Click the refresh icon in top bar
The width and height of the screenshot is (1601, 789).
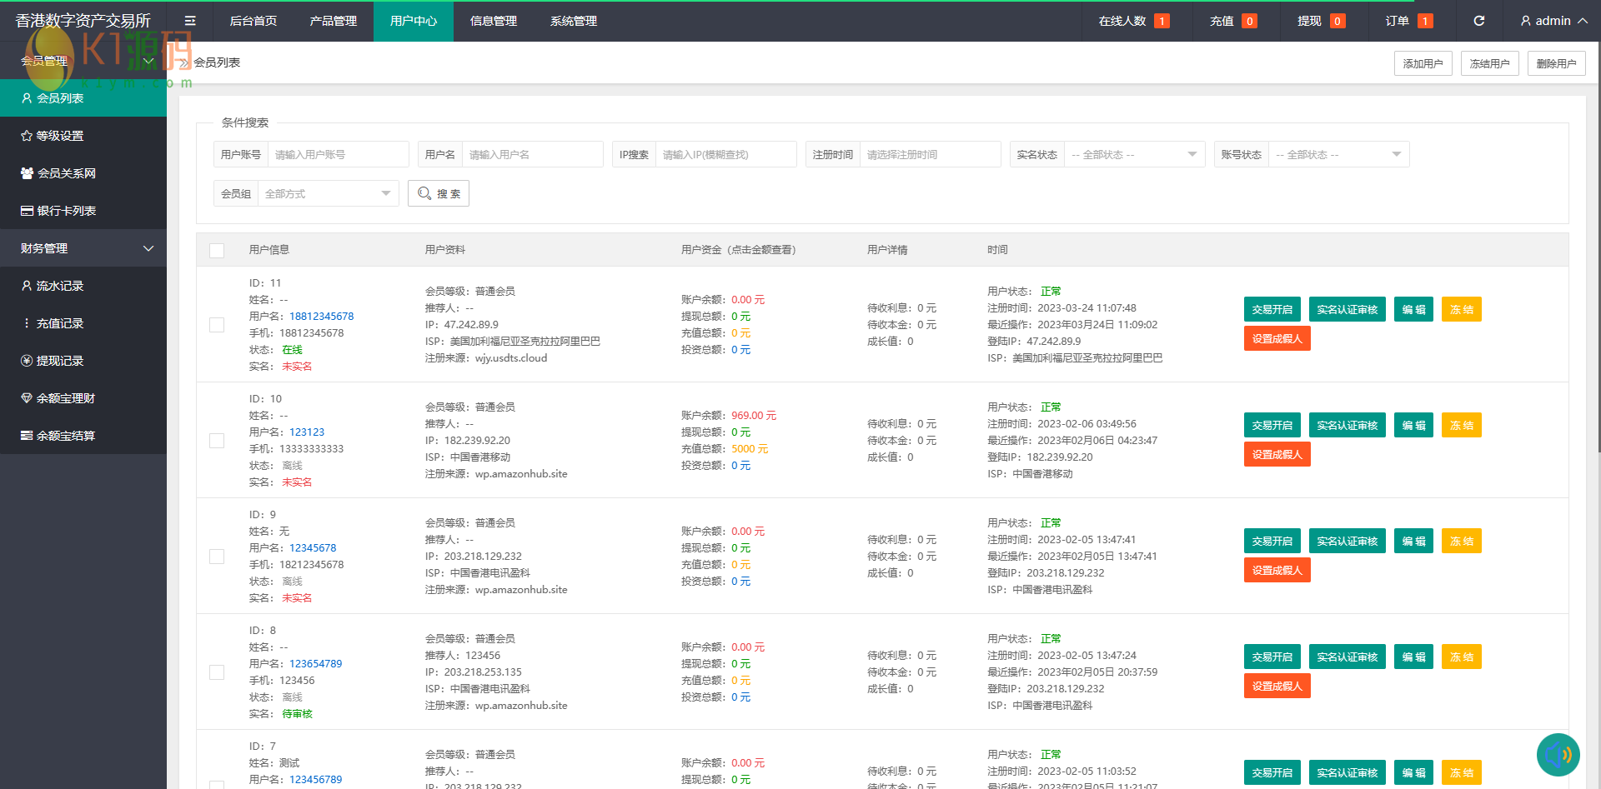1478,21
